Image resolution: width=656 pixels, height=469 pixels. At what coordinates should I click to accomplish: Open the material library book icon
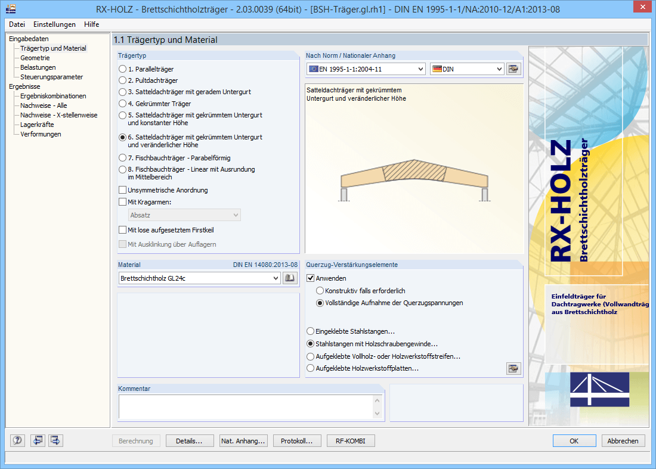coord(290,278)
